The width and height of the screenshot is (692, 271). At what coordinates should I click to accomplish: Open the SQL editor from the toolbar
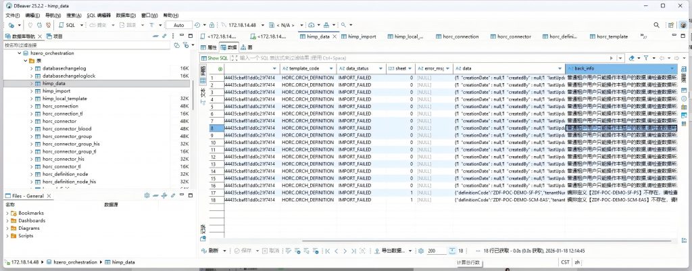point(68,25)
